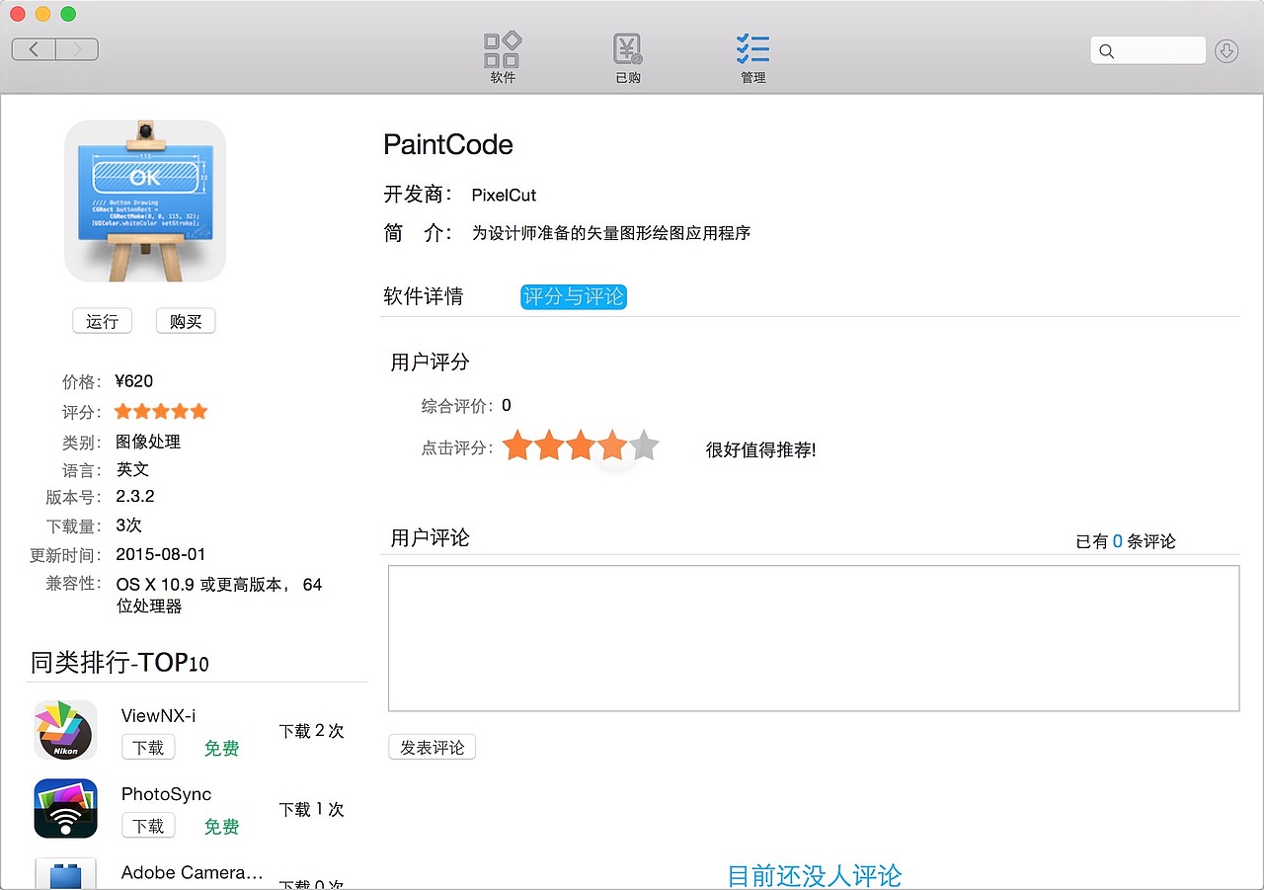Viewport: 1264px width, 890px height.
Task: Go forward with the right arrow button
Action: coord(77,49)
